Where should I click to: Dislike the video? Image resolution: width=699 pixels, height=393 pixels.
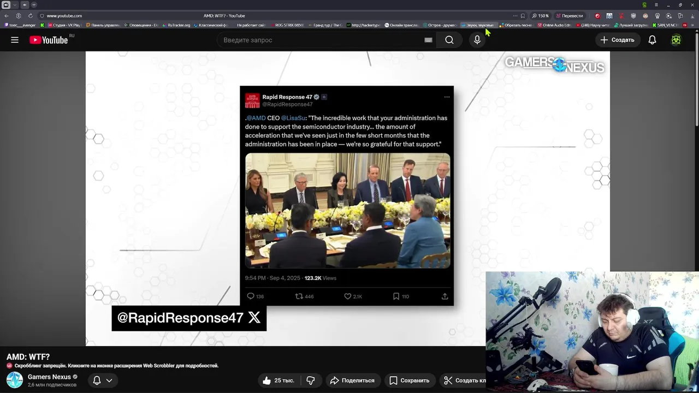click(x=311, y=380)
